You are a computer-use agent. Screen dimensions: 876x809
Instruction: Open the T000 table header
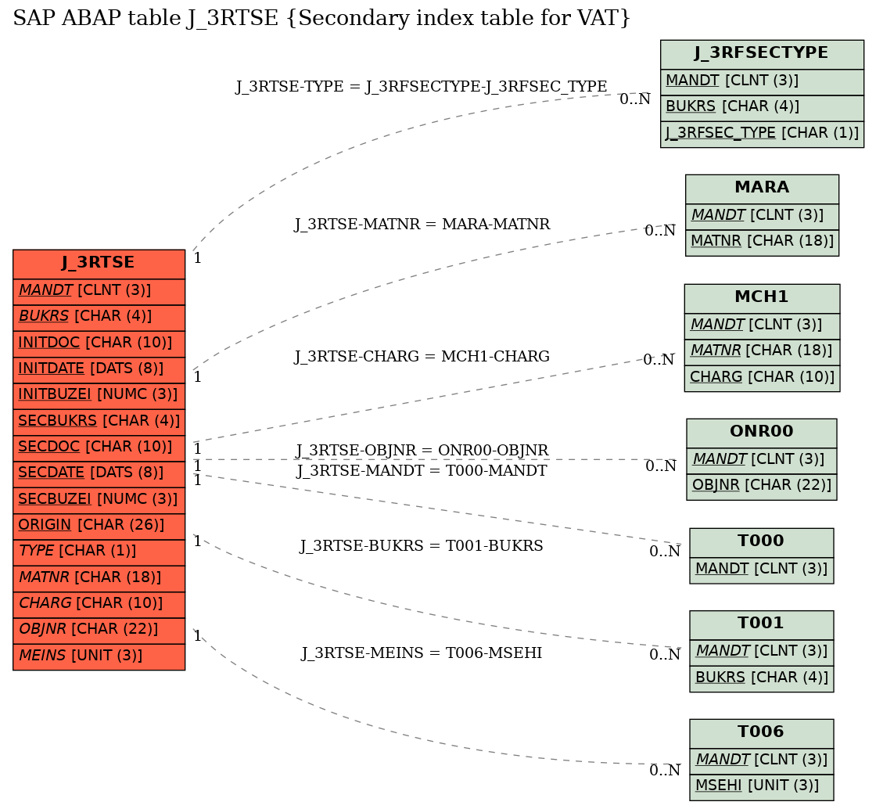tap(762, 543)
